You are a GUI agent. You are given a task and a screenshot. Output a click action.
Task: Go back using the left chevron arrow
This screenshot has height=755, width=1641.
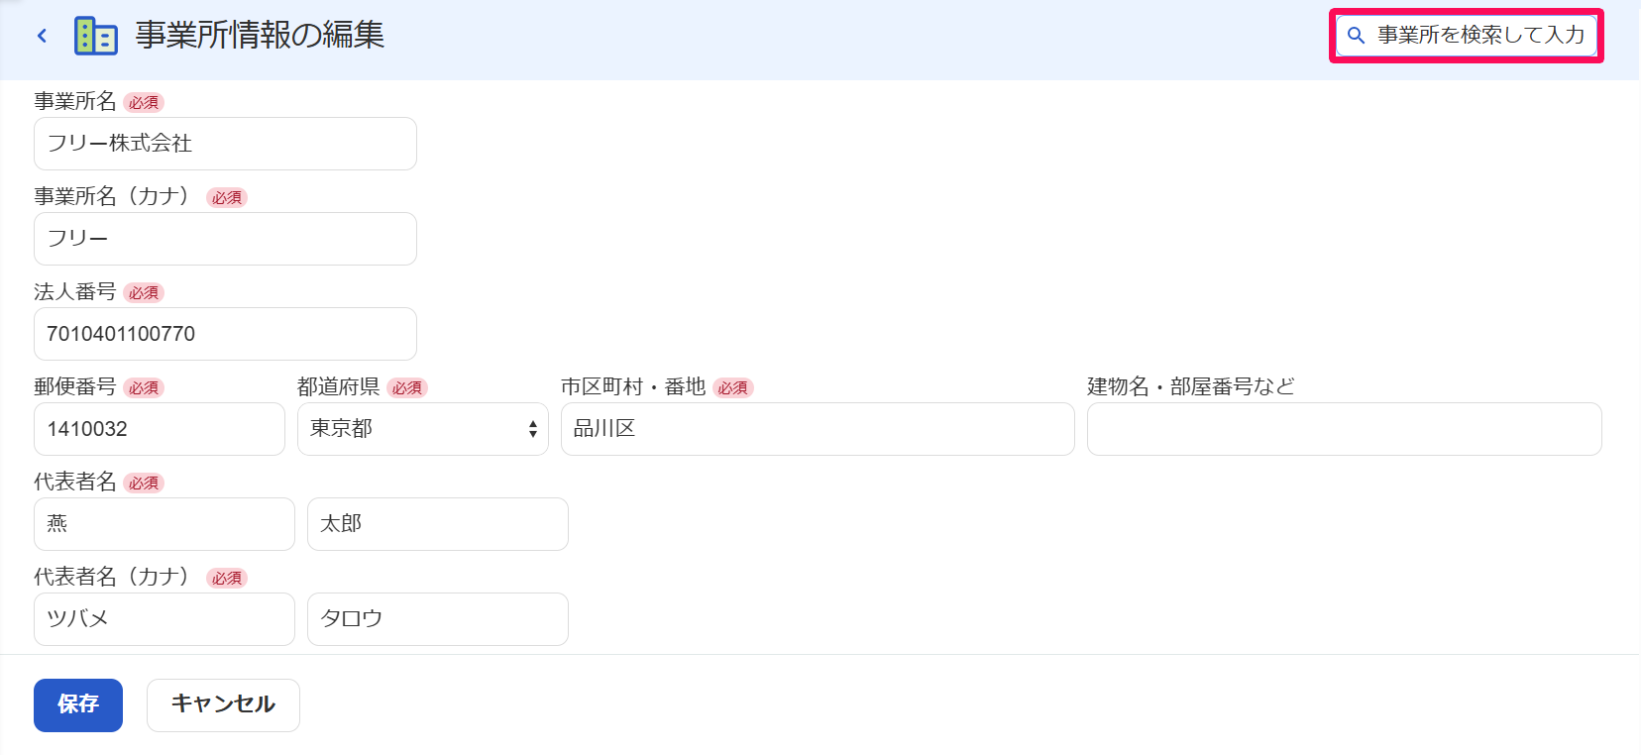click(x=42, y=36)
